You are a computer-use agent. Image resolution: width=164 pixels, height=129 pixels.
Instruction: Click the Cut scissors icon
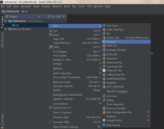pos(51,31)
